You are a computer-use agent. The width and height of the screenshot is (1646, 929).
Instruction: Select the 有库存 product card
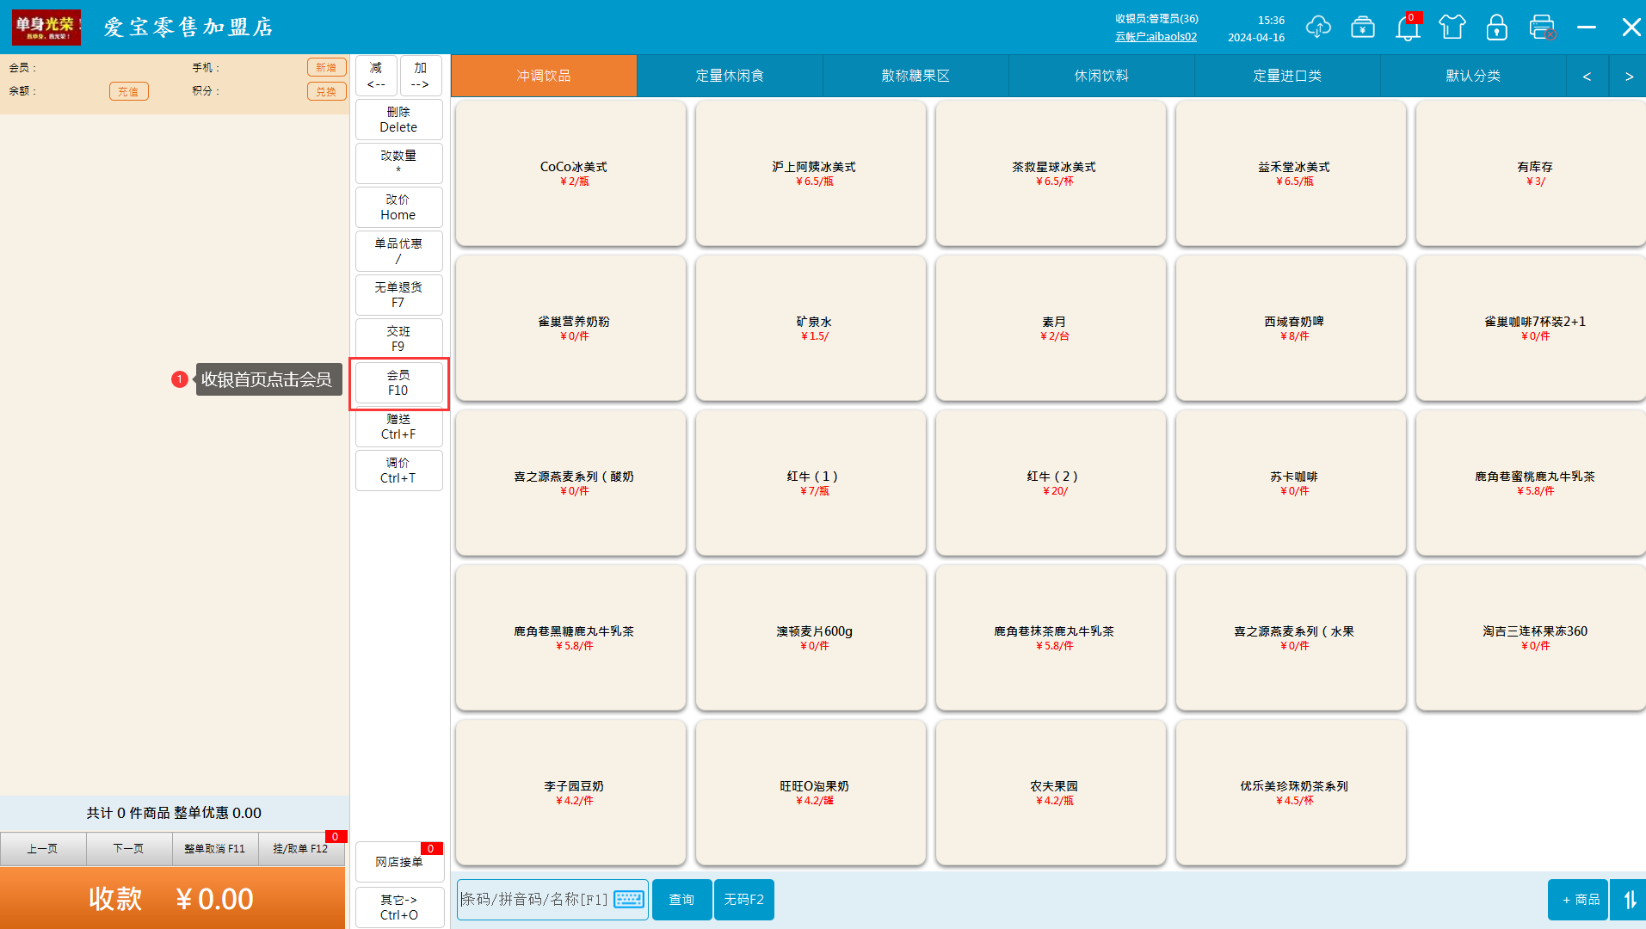(1531, 173)
